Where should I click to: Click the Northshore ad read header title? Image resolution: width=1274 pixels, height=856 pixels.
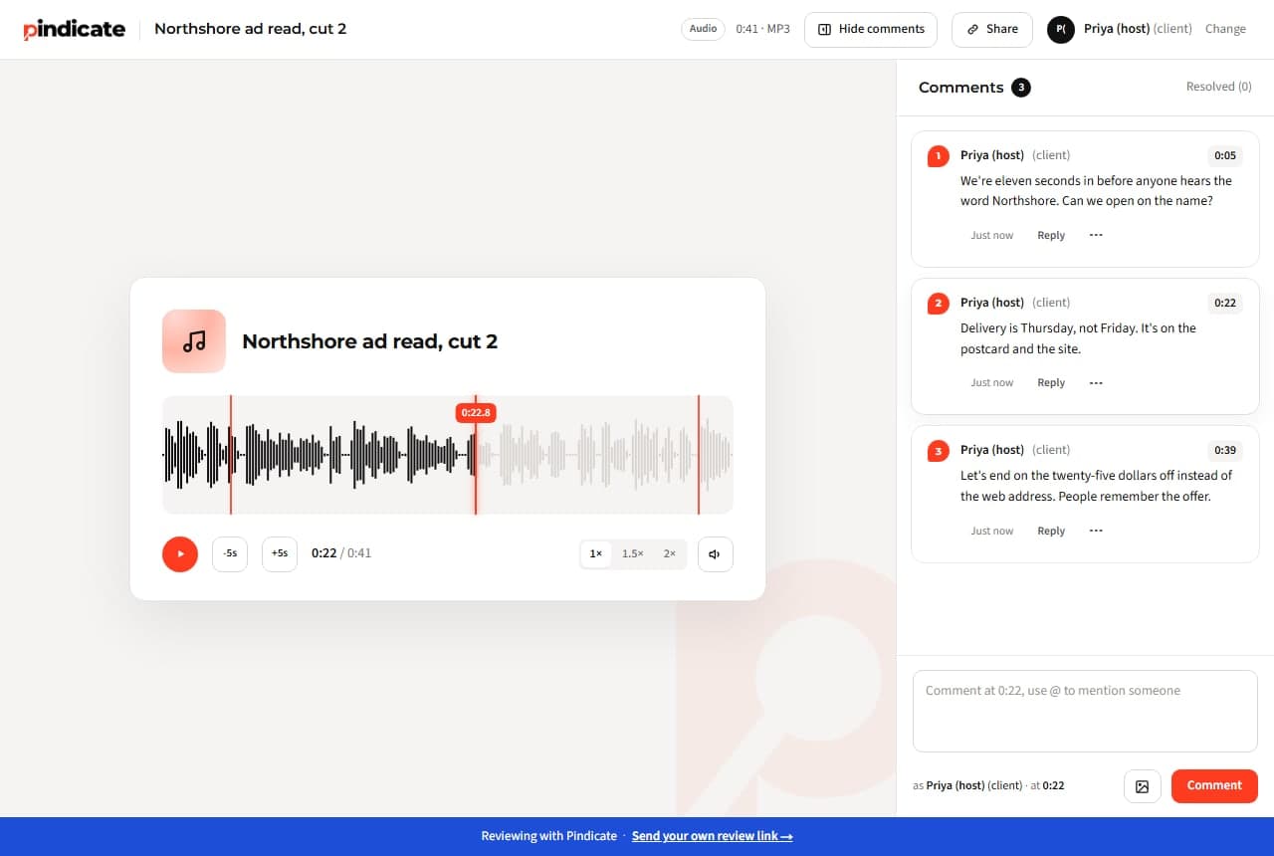pos(251,29)
